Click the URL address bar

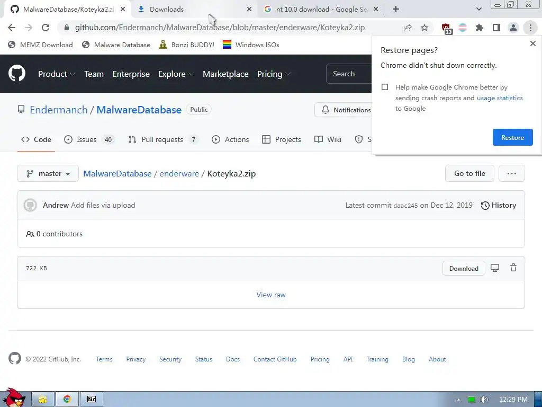point(220,28)
